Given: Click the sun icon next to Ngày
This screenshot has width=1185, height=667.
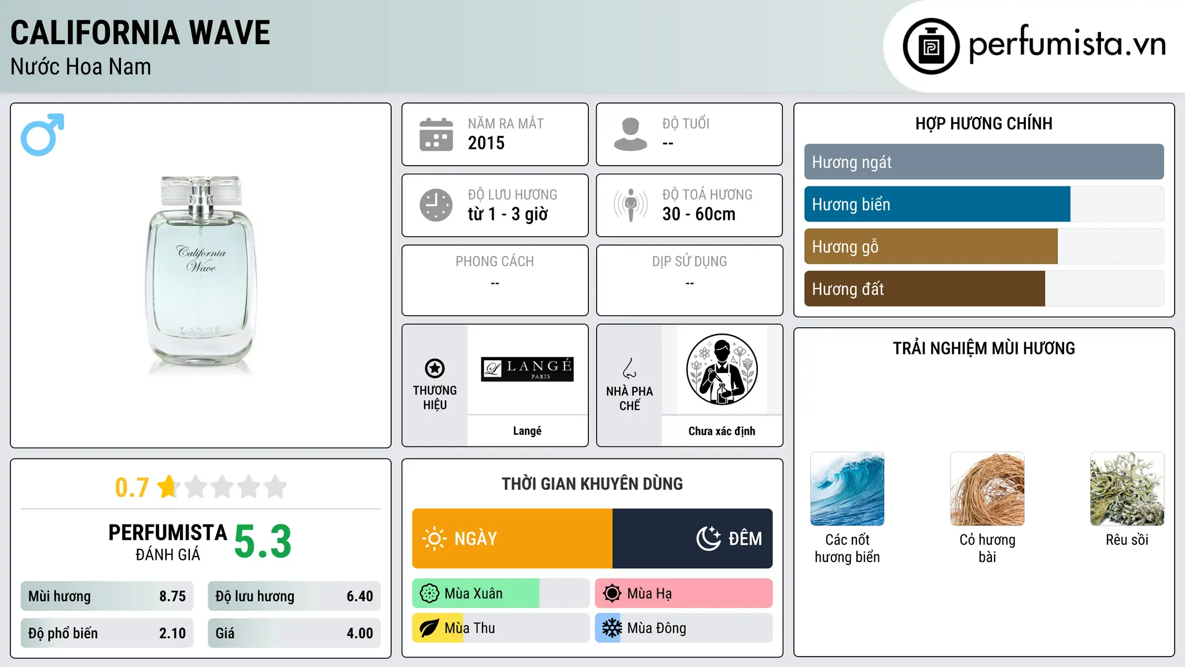Looking at the screenshot, I should click(x=434, y=538).
